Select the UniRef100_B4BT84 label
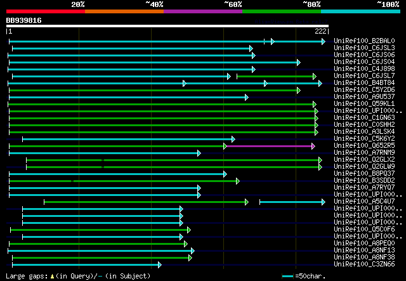Image resolution: width=406 pixels, height=281 pixels. pyautogui.click(x=364, y=83)
